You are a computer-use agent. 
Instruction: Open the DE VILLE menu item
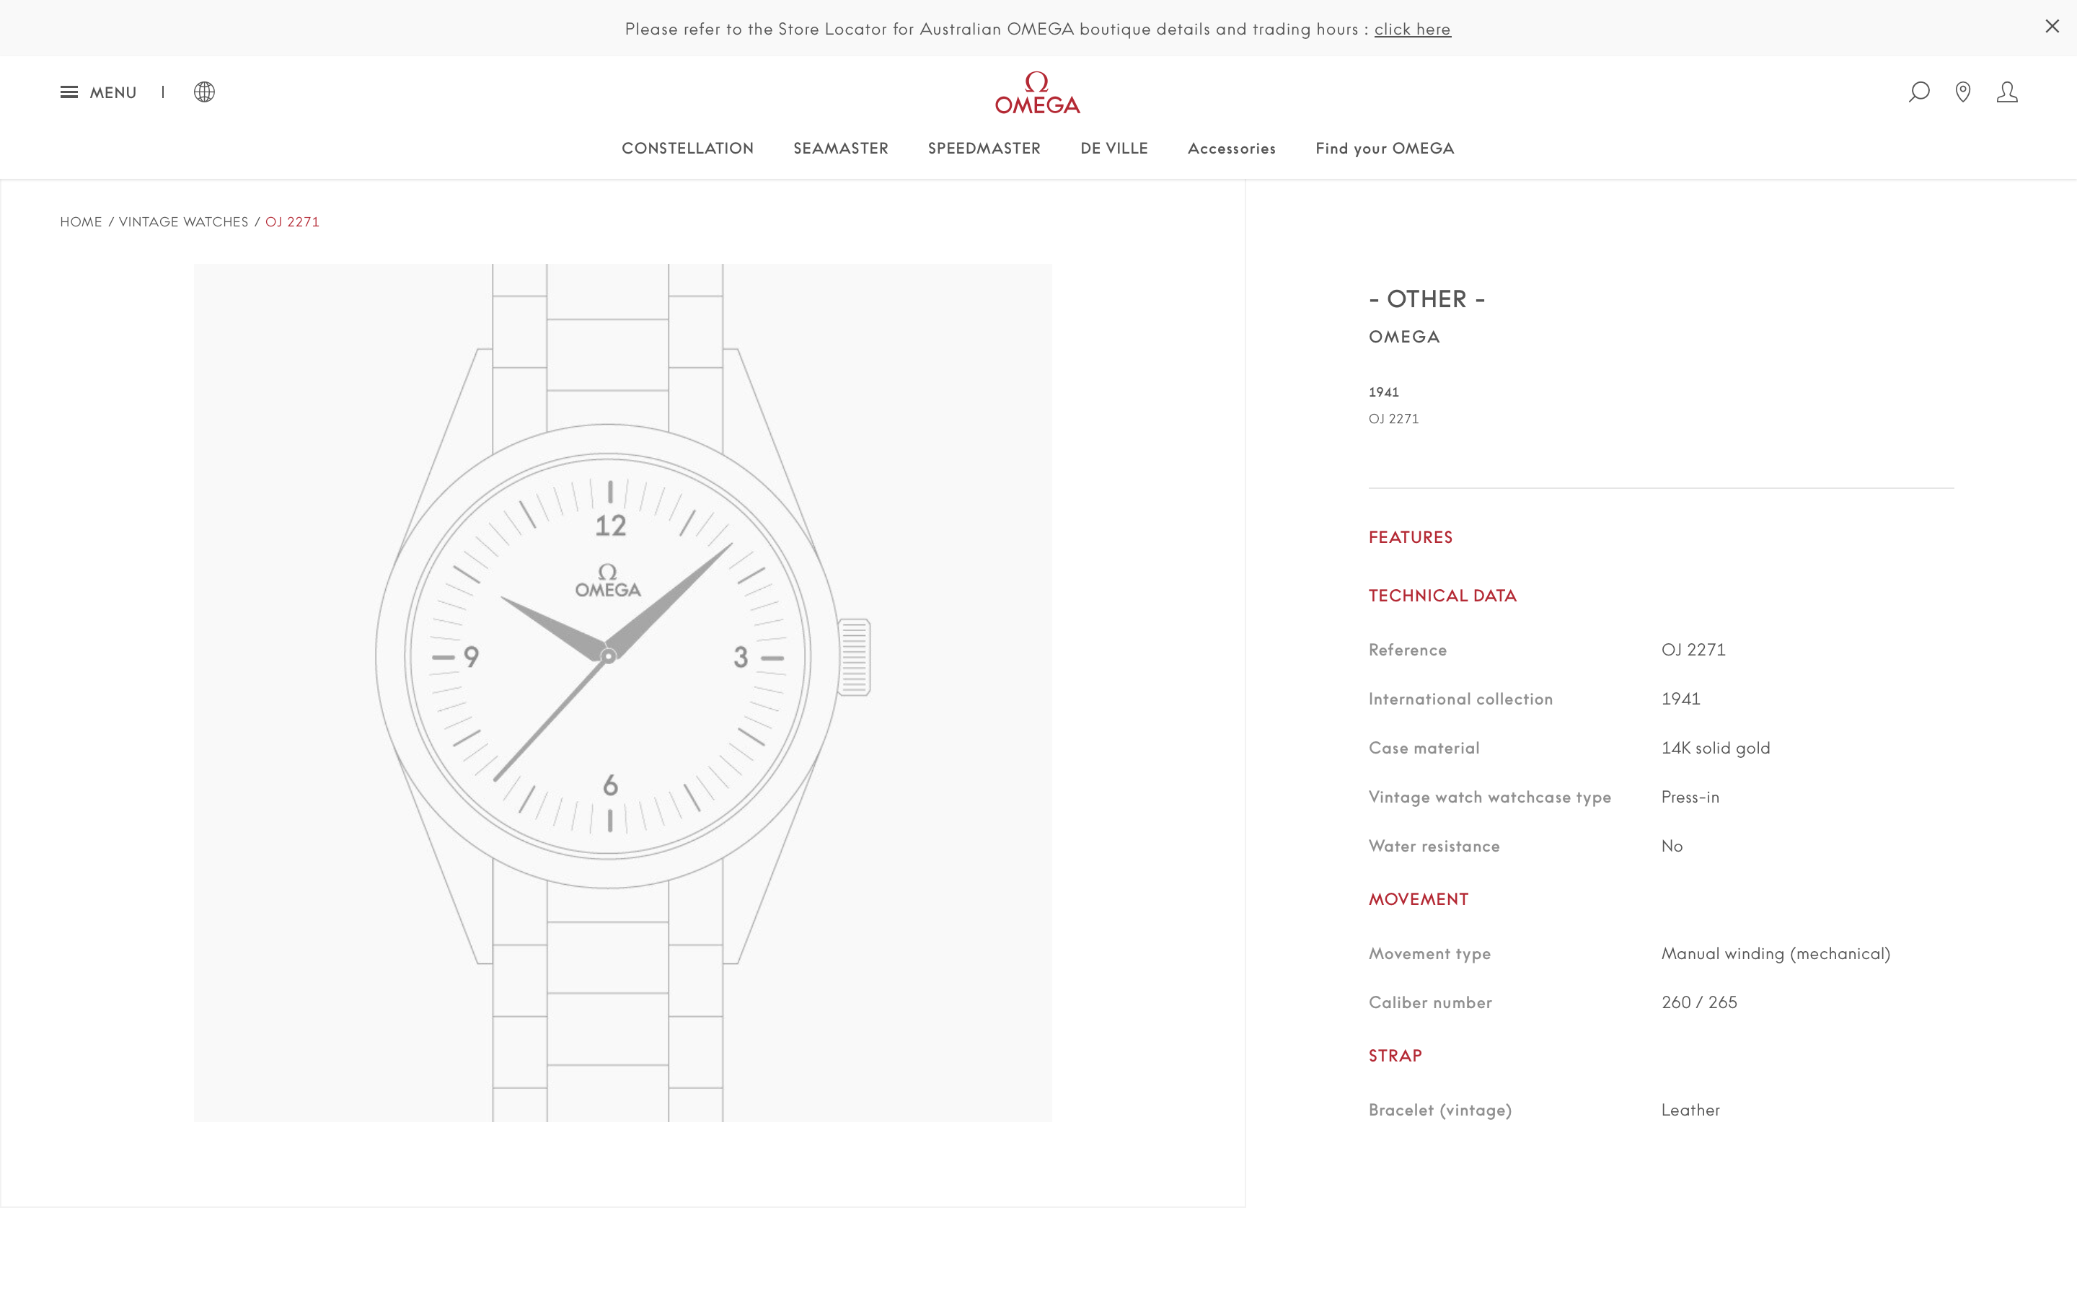pyautogui.click(x=1114, y=149)
